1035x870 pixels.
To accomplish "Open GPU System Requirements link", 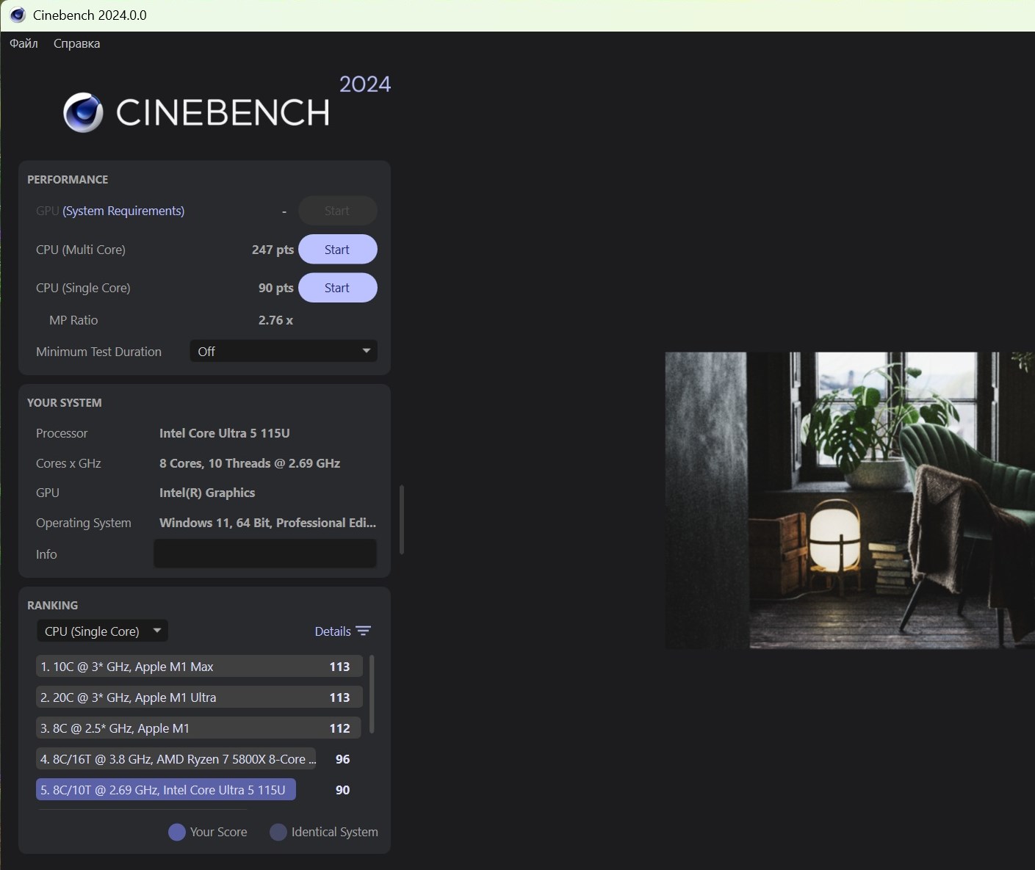I will pos(123,211).
